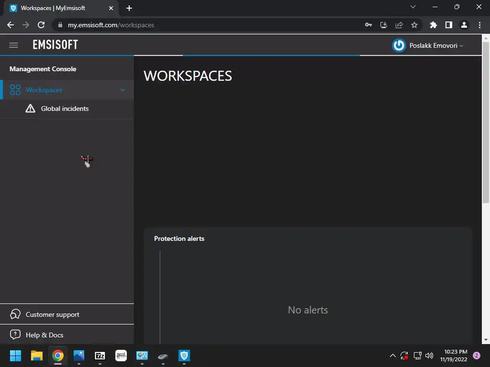This screenshot has width=490, height=367.
Task: Show hidden system tray icons
Action: click(x=393, y=356)
